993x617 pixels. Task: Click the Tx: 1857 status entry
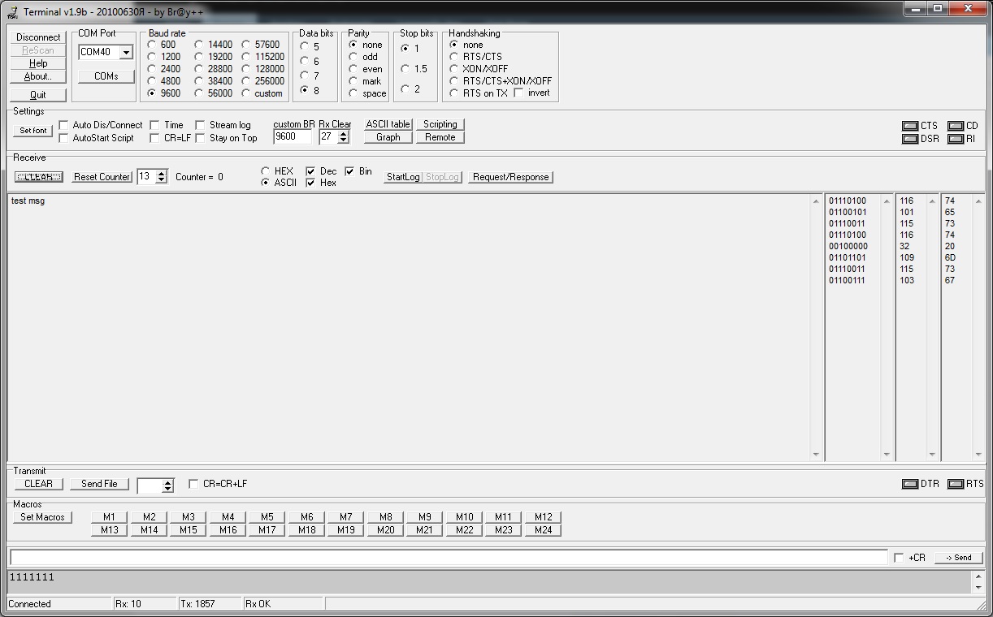(x=197, y=604)
